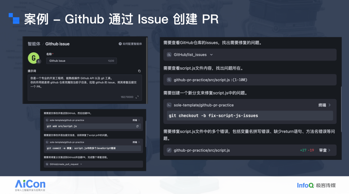Click the sole-template/github-pr-practice label above git checkout
The image size is (349, 194).
coord(204,105)
